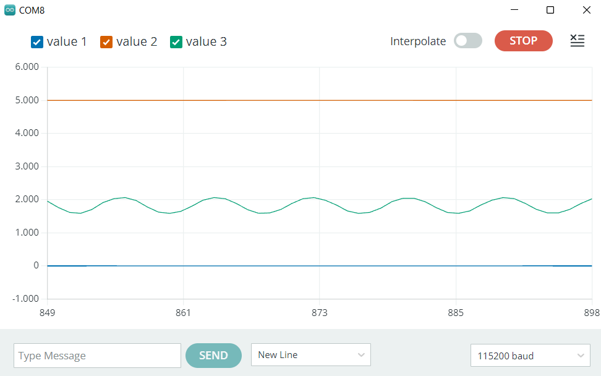Viewport: 601px width, 376px height.
Task: Click the COM8 window title text
Action: 32,11
